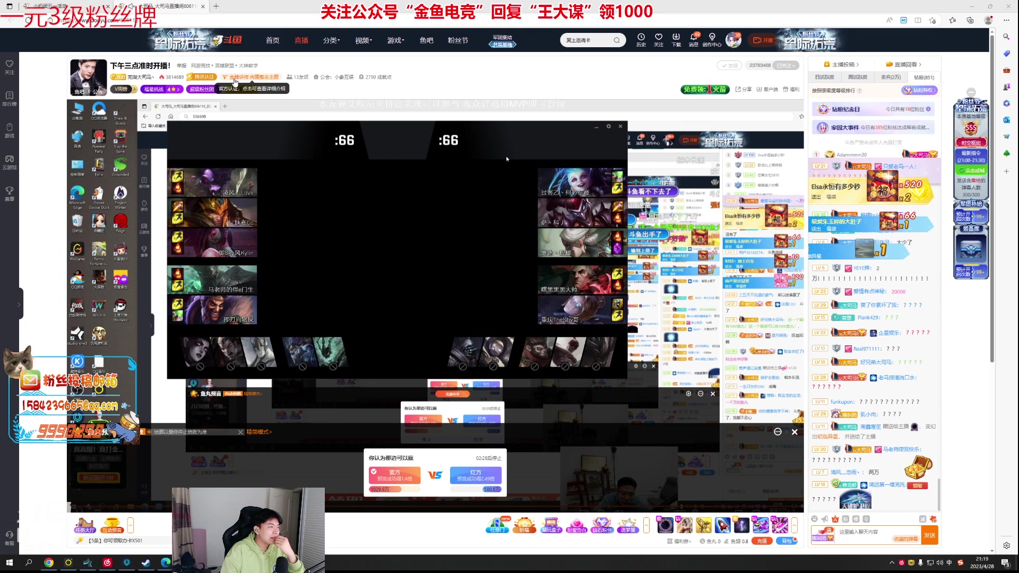Open 鱼吧 navigation tab

point(427,40)
